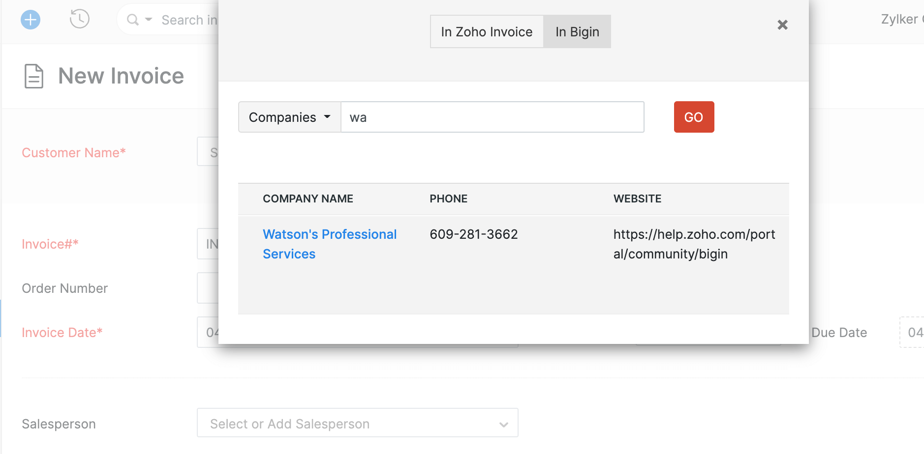Expand the search filter arrow
This screenshot has height=454, width=924.
click(149, 20)
